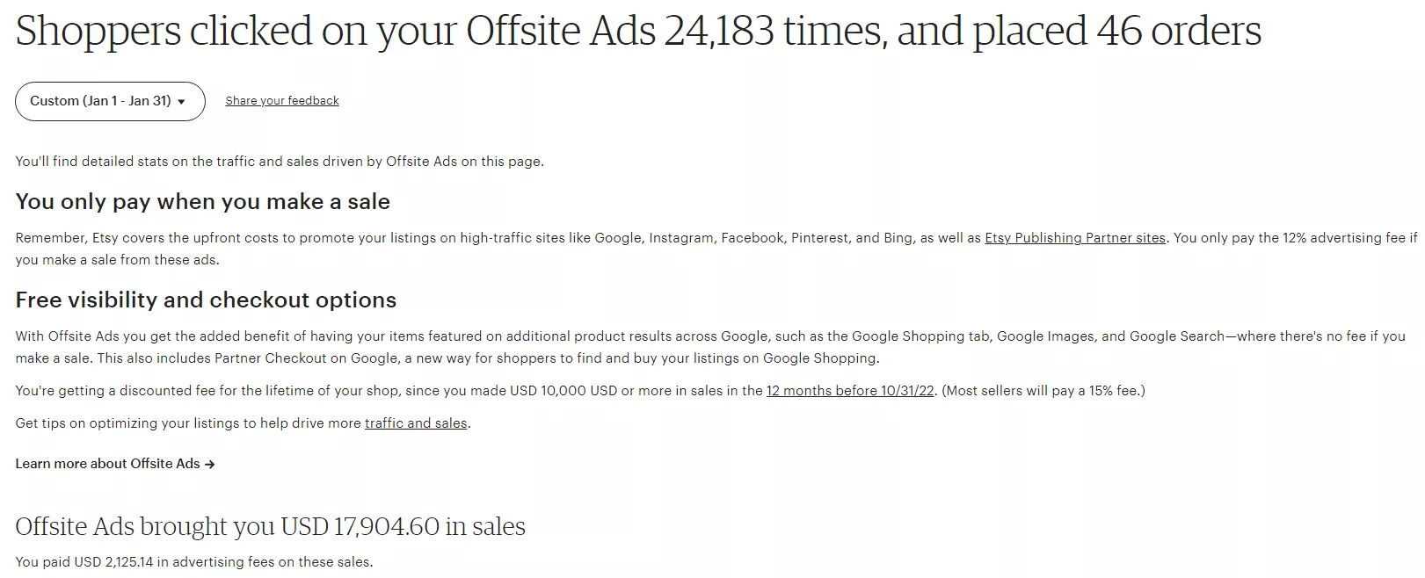Follow the Etsy Publishing Partner sites link
Image resolution: width=1425 pixels, height=578 pixels.
click(x=1075, y=238)
